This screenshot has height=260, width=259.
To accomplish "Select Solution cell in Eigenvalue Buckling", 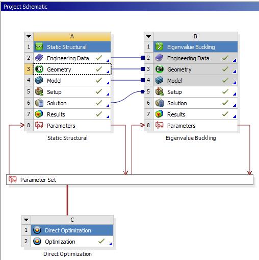I will (195, 103).
